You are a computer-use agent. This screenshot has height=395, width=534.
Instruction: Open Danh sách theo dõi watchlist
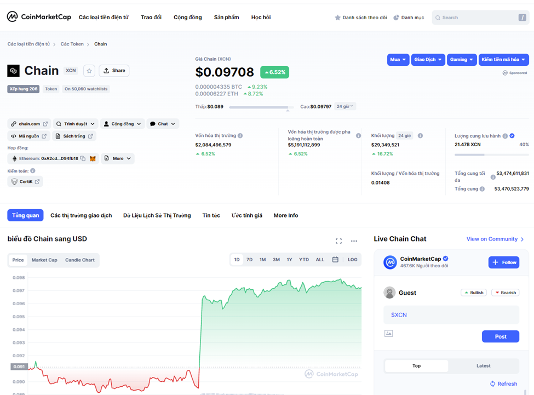pos(360,18)
